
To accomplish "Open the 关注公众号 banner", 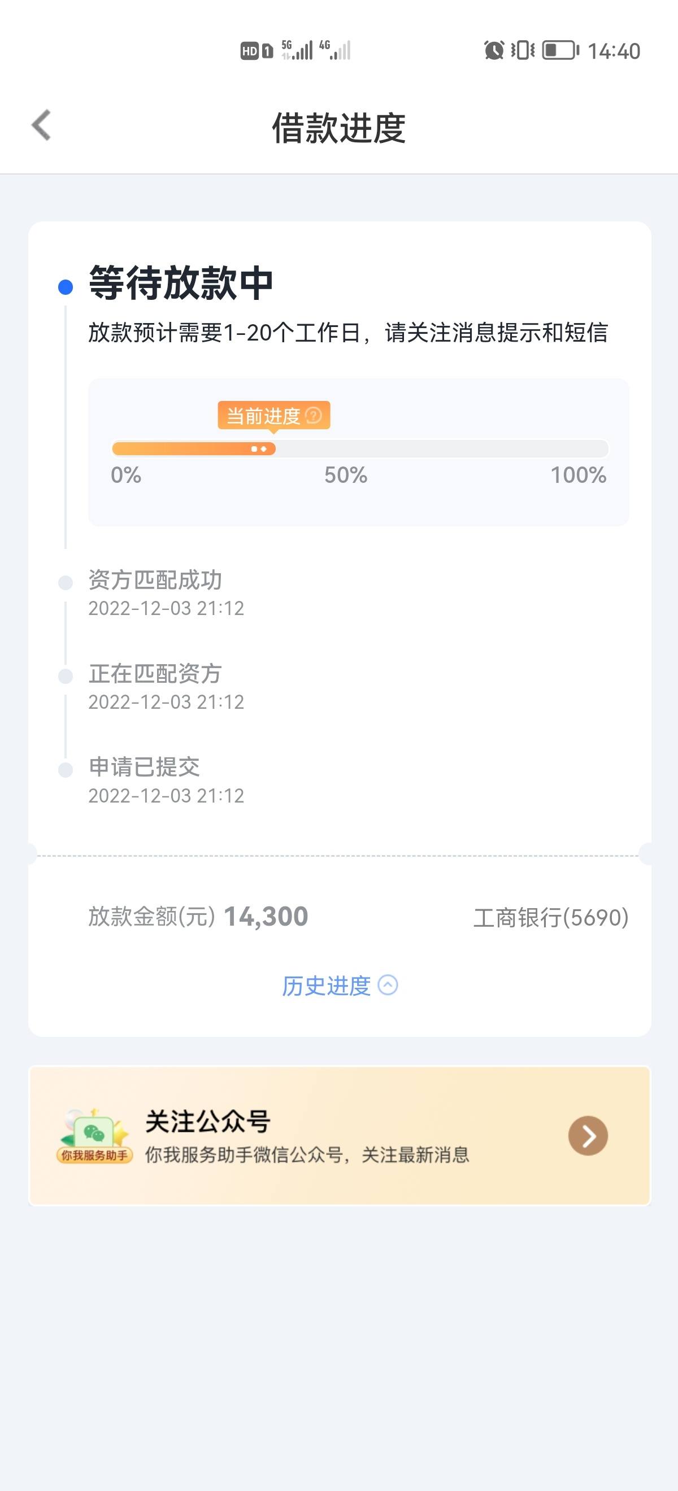I will (x=340, y=1136).
